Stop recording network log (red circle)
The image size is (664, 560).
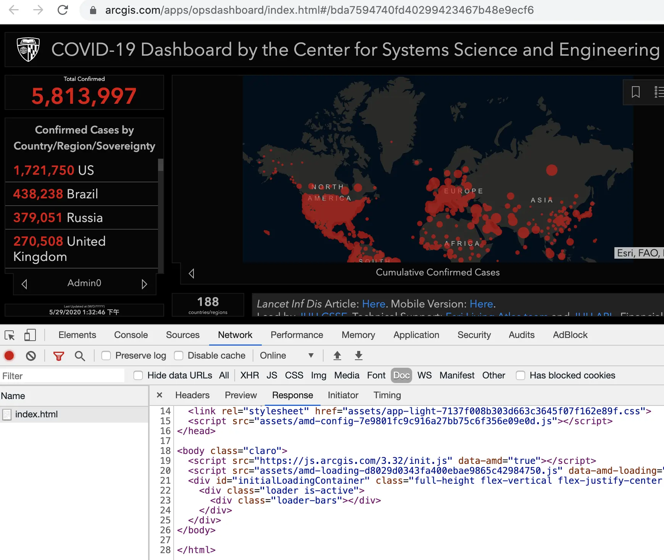[x=9, y=356]
